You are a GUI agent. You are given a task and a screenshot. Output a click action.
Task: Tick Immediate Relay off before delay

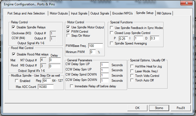coord(72,86)
